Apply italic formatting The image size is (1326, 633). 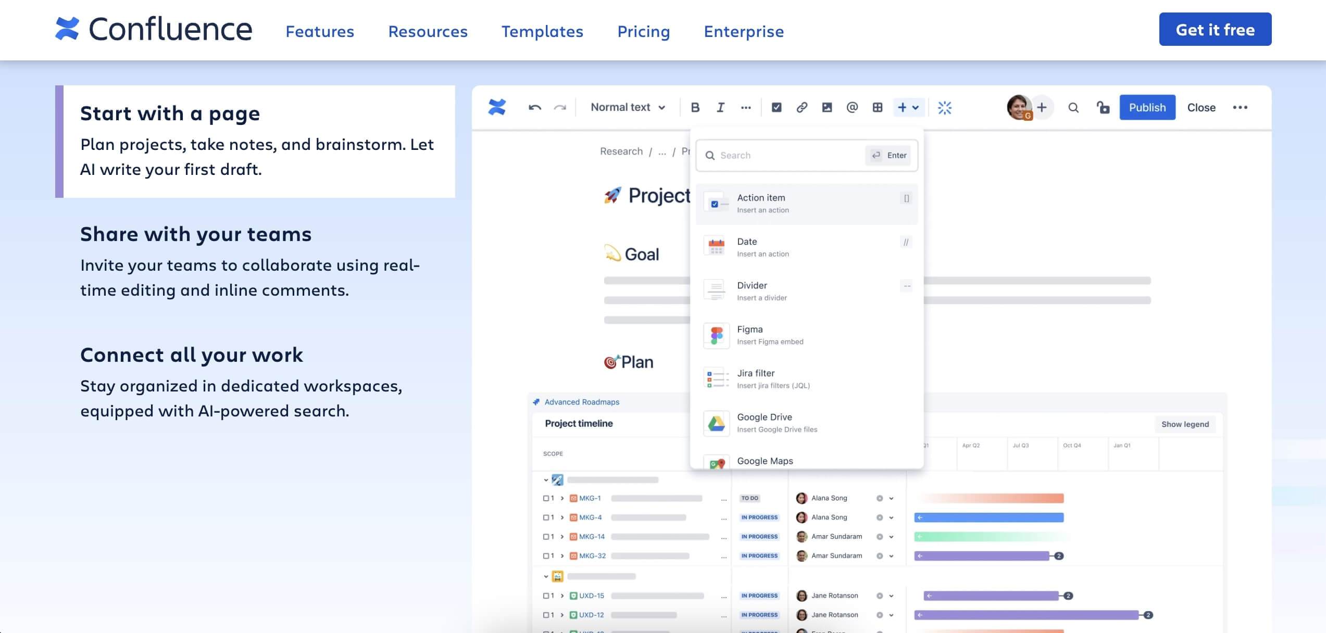coord(721,107)
